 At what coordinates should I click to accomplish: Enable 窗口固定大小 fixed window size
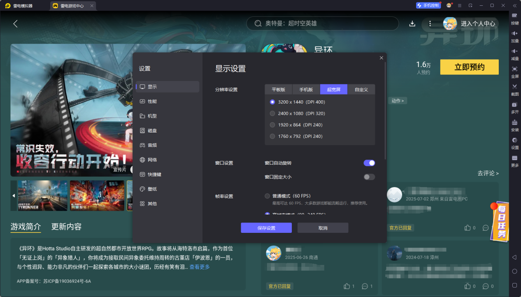tap(369, 177)
